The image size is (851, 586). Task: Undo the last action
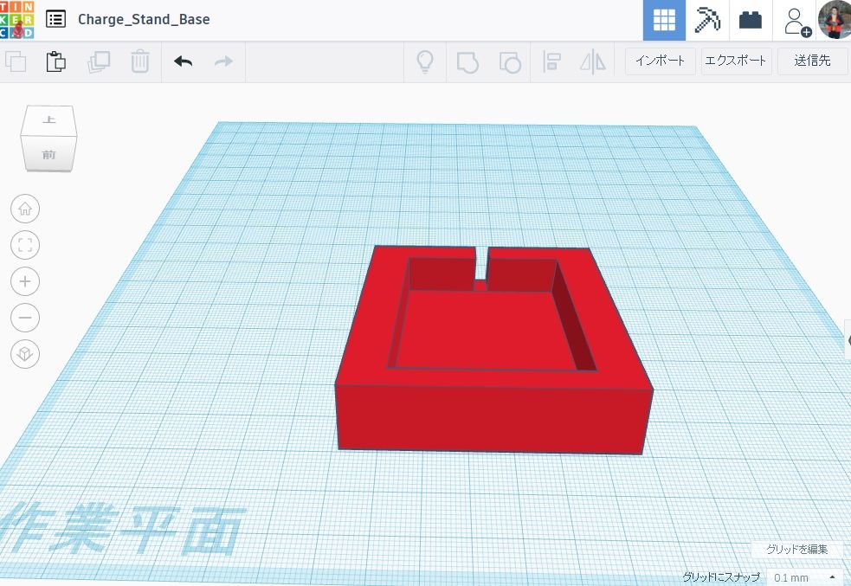click(184, 61)
